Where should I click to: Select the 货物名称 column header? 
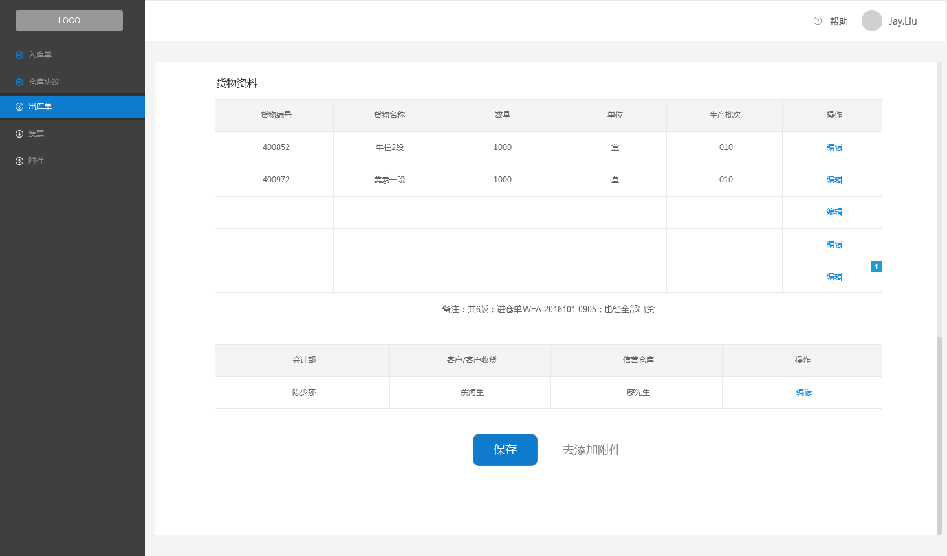389,115
